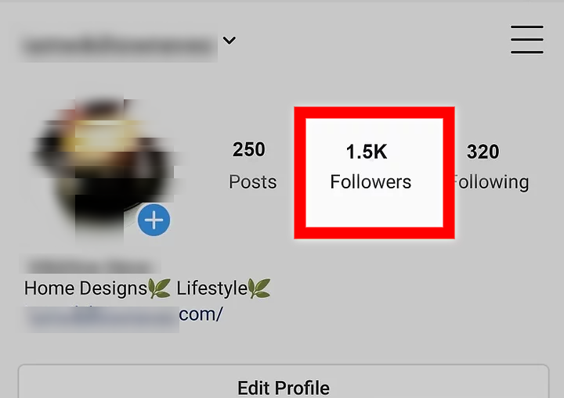Screen dimensions: 564x398
Task: Tap the leaf emoji after Lifestyle
Action: point(259,289)
